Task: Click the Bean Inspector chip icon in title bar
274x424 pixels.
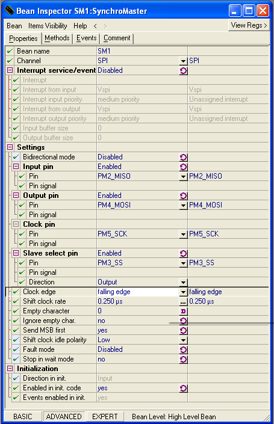Action: point(9,11)
